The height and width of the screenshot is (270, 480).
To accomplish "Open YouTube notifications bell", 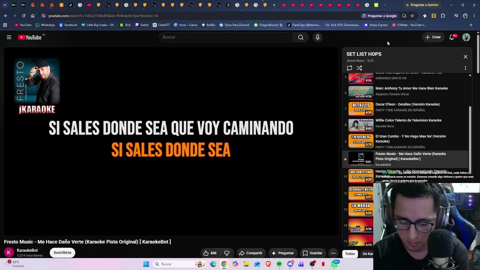I will coord(452,37).
